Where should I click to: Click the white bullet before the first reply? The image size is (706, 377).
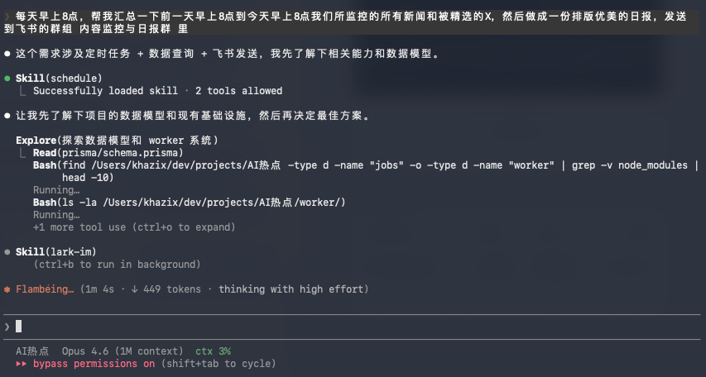coord(7,54)
